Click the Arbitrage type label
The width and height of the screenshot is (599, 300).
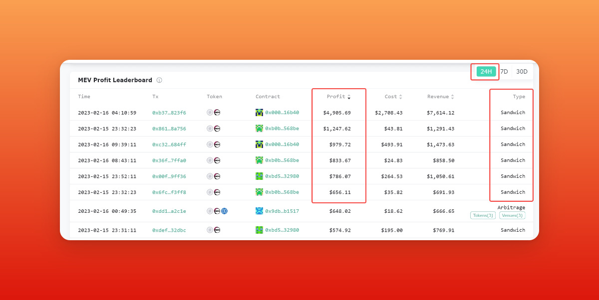(511, 207)
